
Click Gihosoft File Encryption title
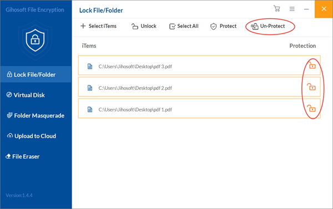(35, 10)
